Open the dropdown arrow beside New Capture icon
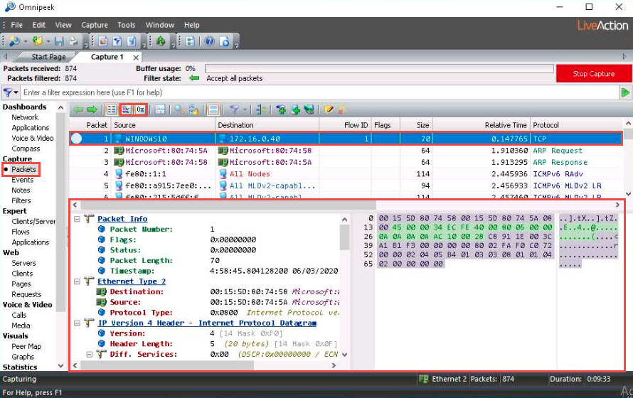The height and width of the screenshot is (398, 633). (26, 41)
